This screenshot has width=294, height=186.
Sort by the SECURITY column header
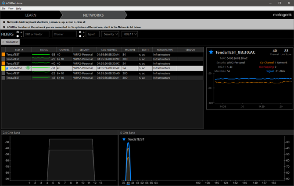click(84, 50)
